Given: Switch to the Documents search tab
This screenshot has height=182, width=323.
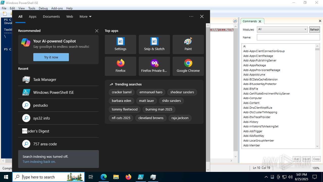Looking at the screenshot, I should pyautogui.click(x=51, y=16).
